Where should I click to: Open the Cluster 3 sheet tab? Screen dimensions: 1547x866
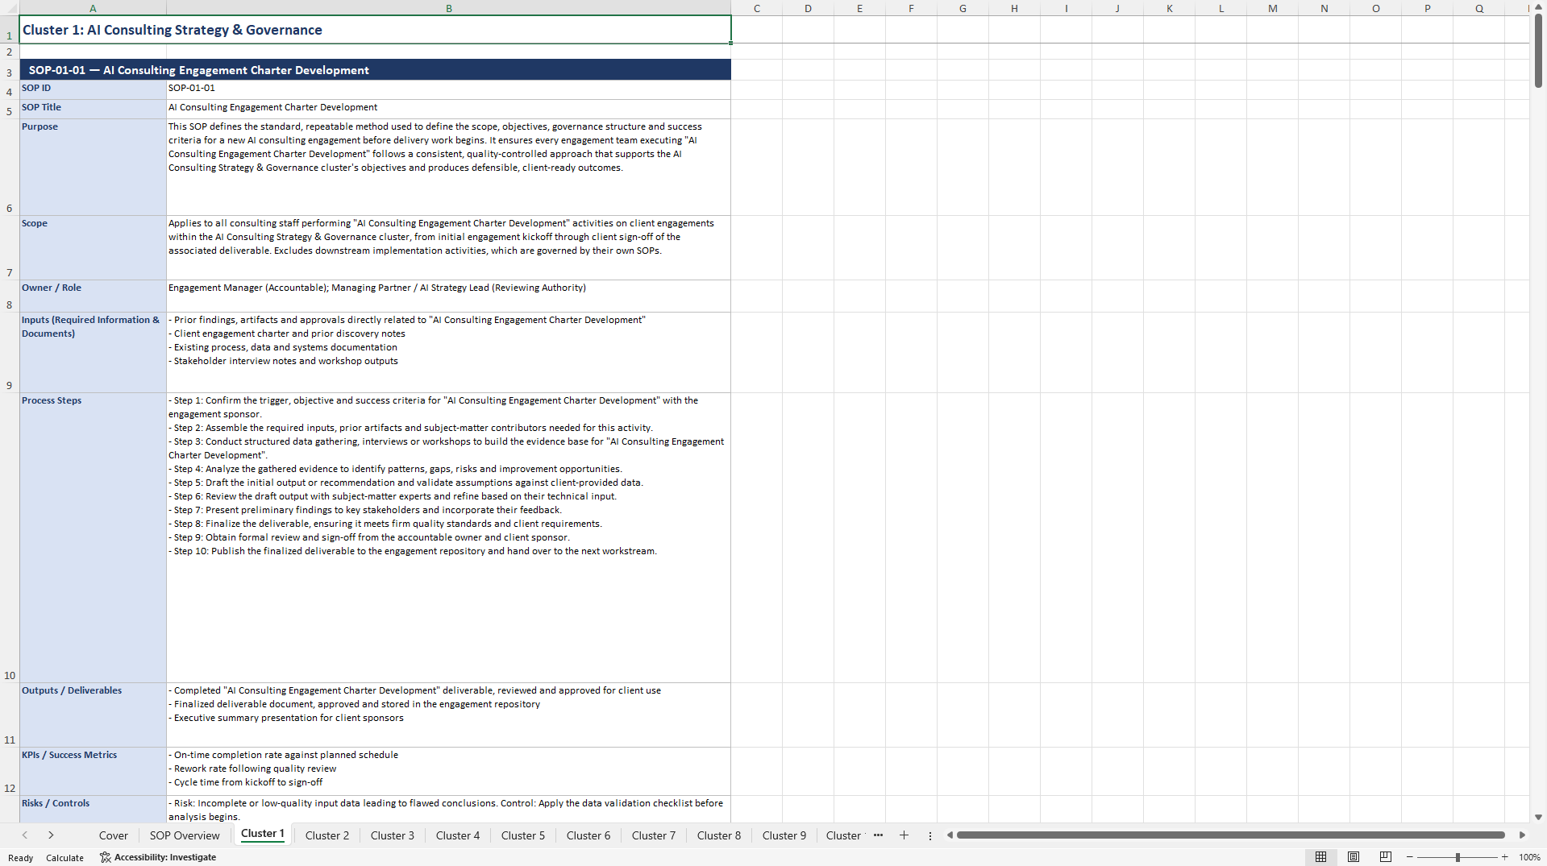[393, 835]
